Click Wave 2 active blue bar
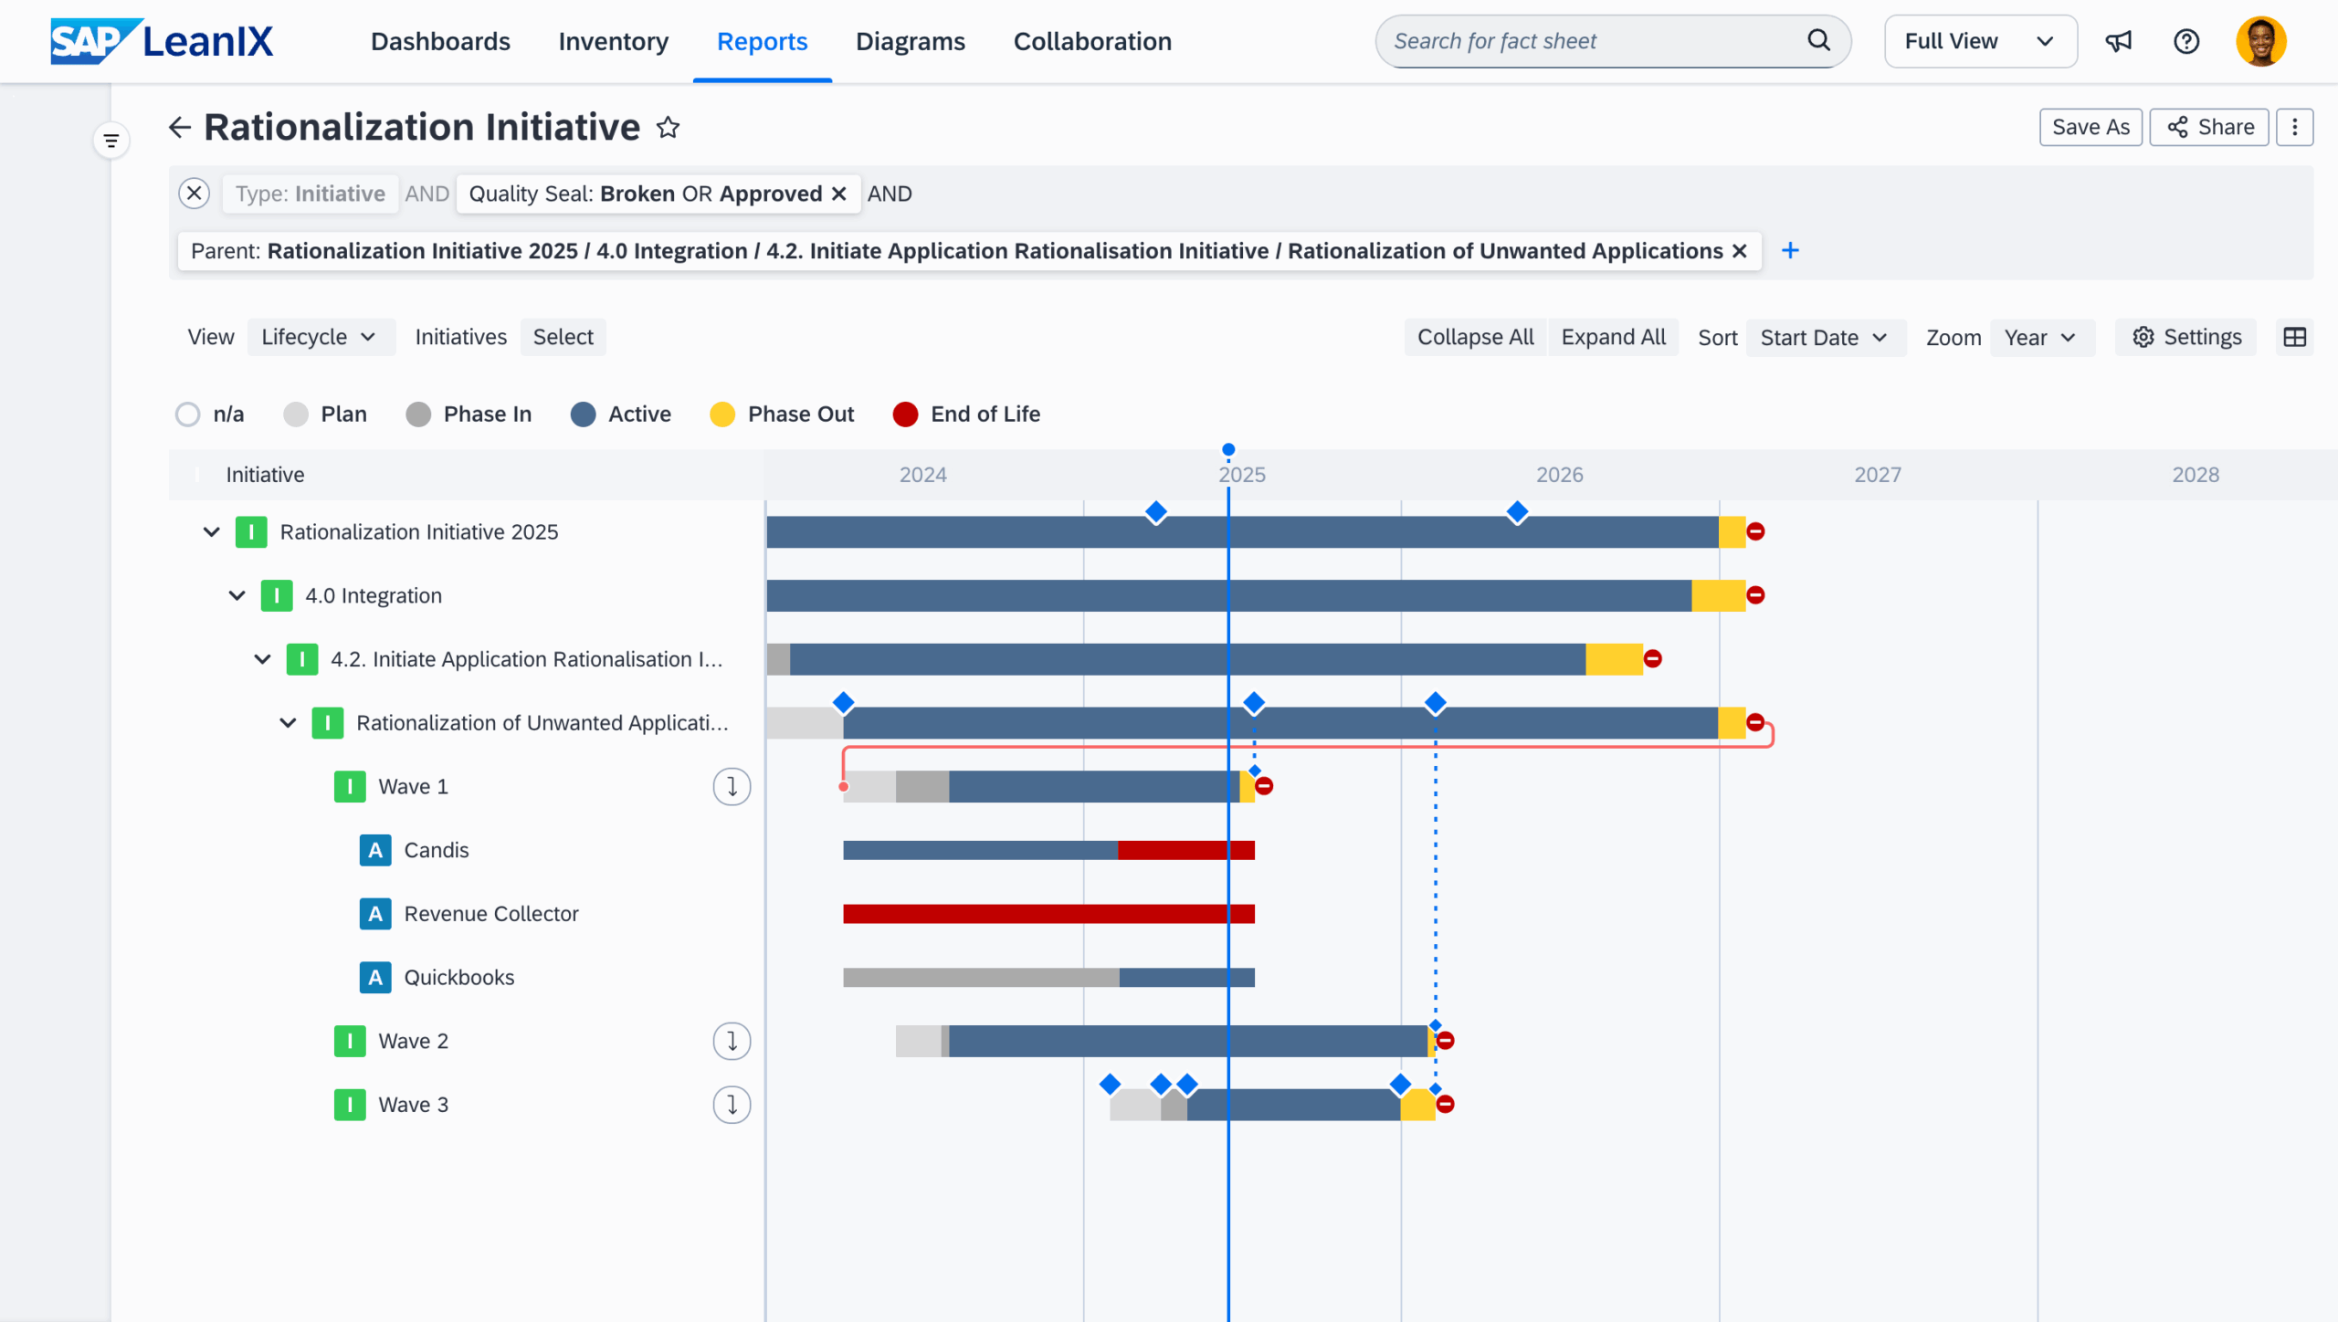The width and height of the screenshot is (2338, 1322). [1187, 1041]
